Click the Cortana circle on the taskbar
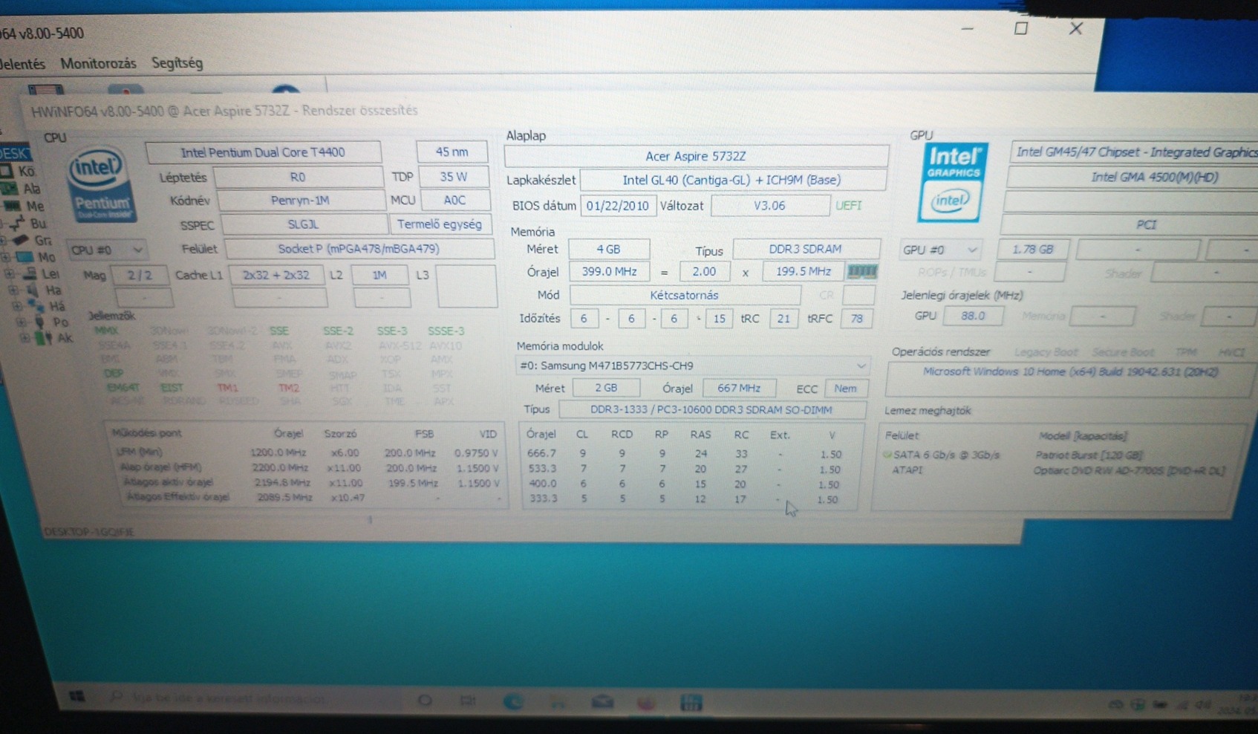The image size is (1258, 734). pyautogui.click(x=425, y=700)
